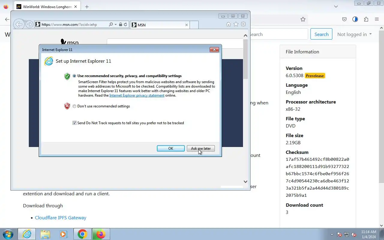Open IE Favorites star icon

pos(236,24)
